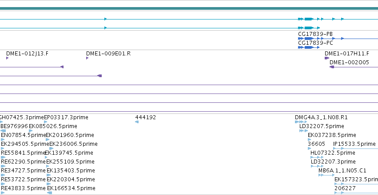The height and width of the screenshot is (195, 378).
Task: Select the RE43833.5prime label
Action: pyautogui.click(x=23, y=188)
